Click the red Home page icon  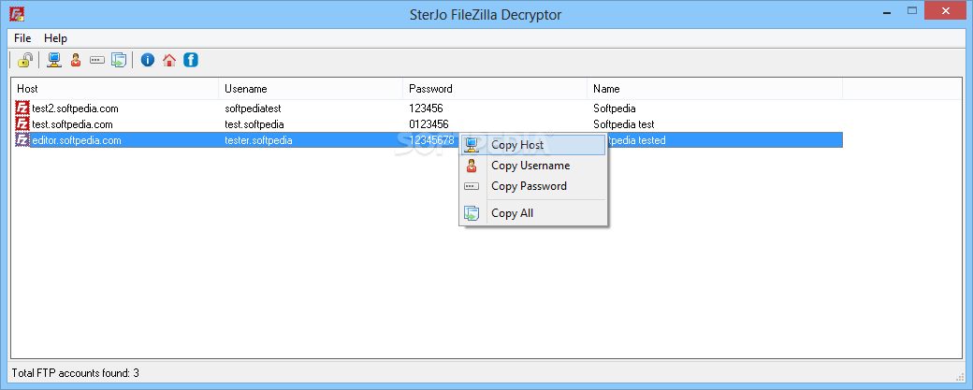(169, 60)
